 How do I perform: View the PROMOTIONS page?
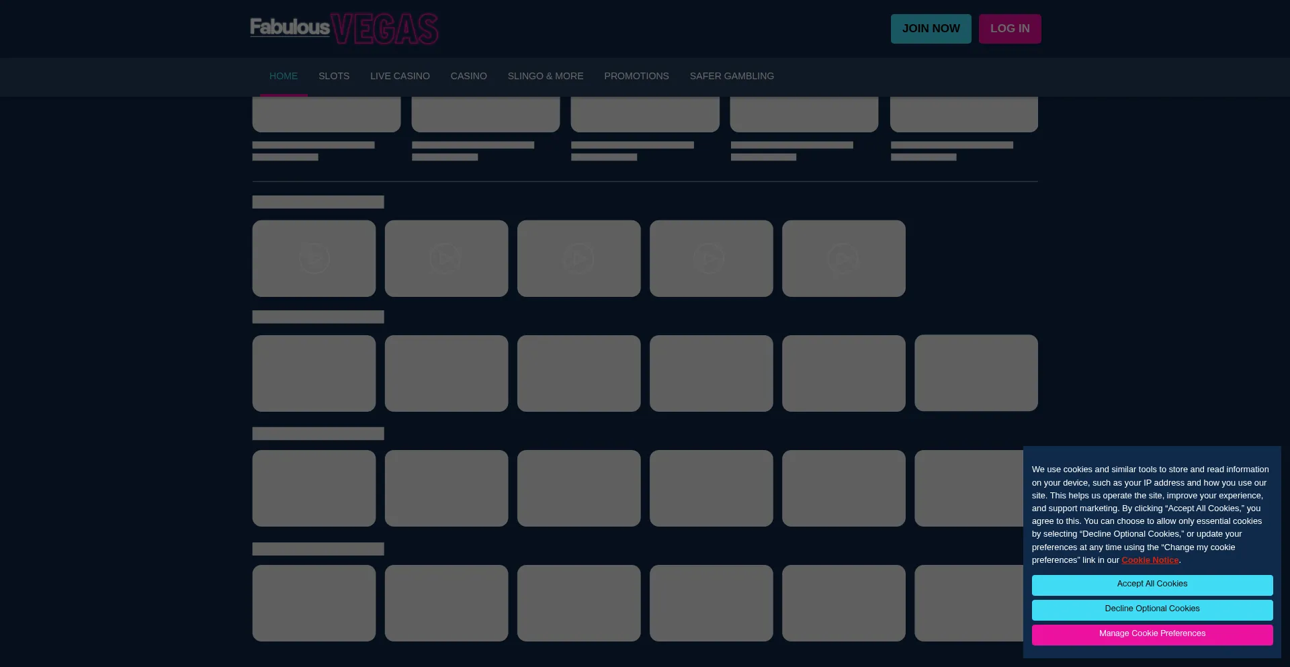636,77
